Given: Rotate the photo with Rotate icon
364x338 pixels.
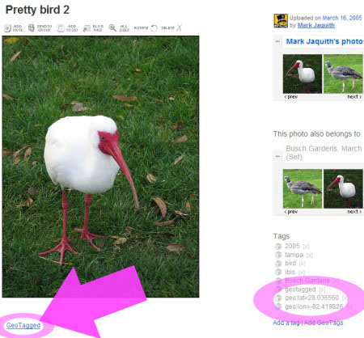Looking at the screenshot, I should point(154,28).
